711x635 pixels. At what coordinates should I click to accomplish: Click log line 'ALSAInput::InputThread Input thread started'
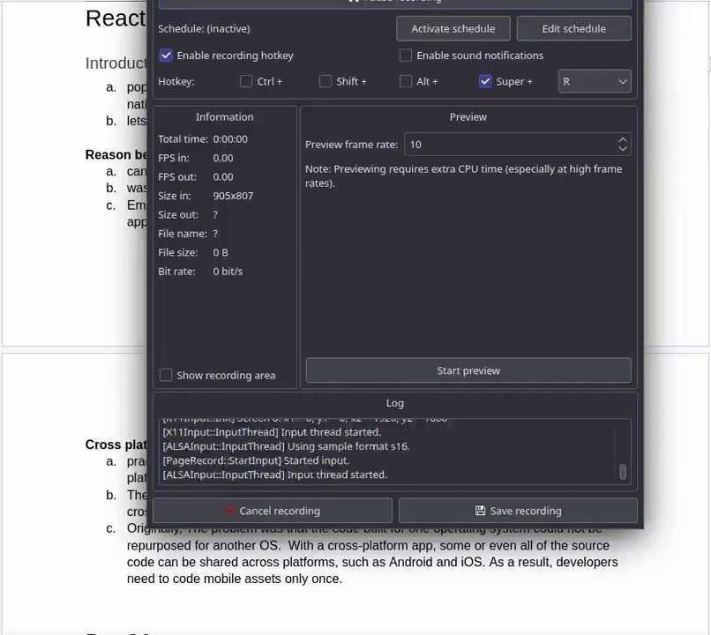coord(275,474)
